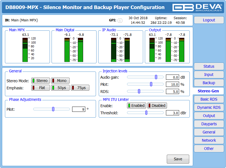
Task: Click the MPX ITU Limiter group title
Action: (116, 99)
